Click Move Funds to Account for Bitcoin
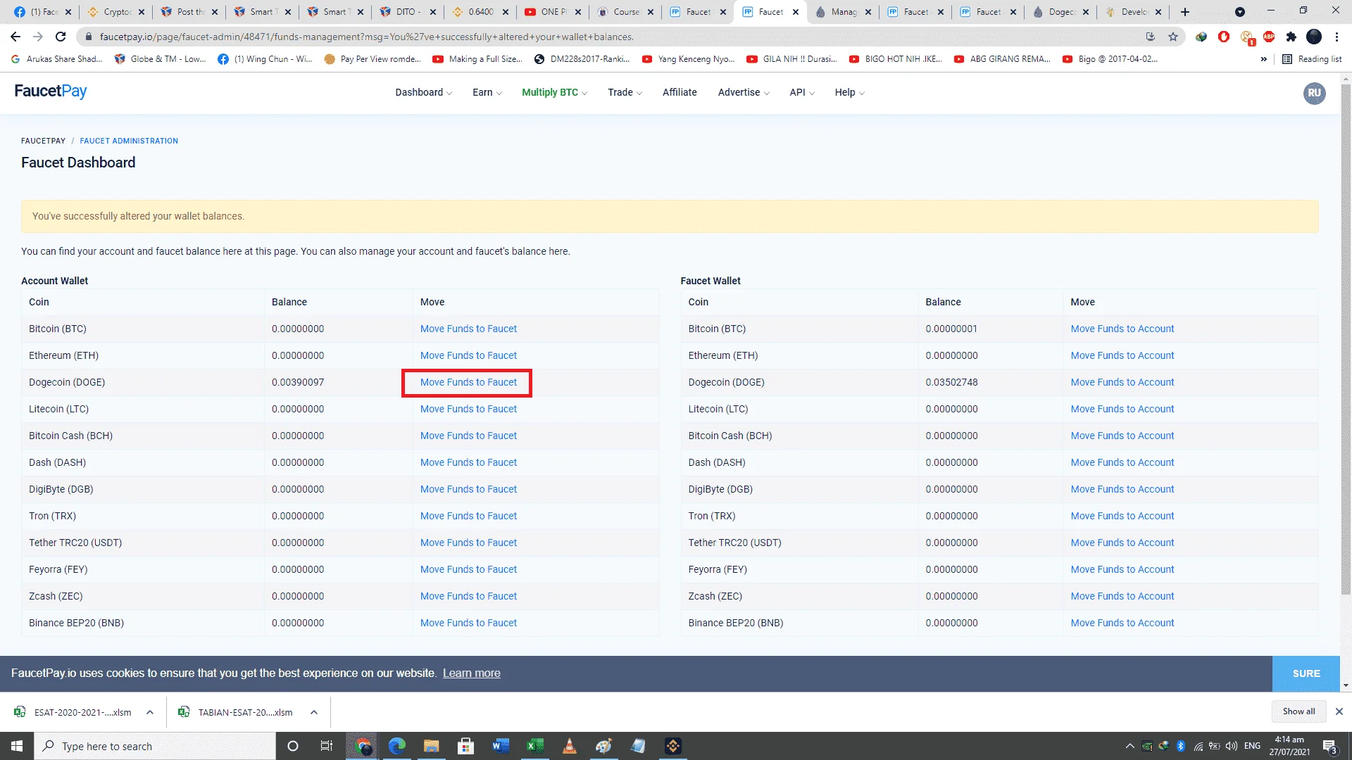This screenshot has height=760, width=1352. point(1122,329)
